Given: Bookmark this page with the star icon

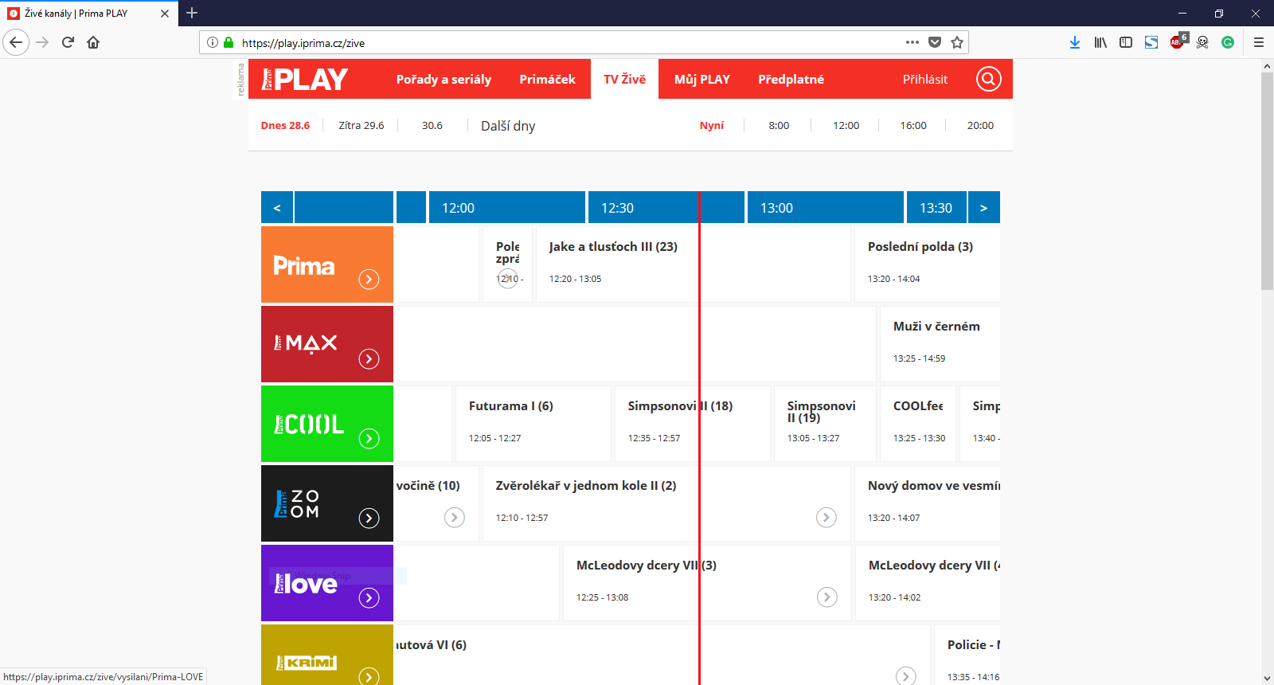Looking at the screenshot, I should click(x=957, y=42).
